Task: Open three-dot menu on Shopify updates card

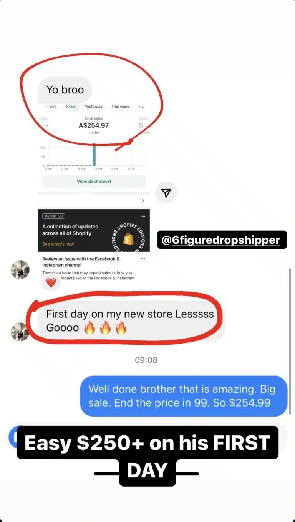Action: point(143,216)
